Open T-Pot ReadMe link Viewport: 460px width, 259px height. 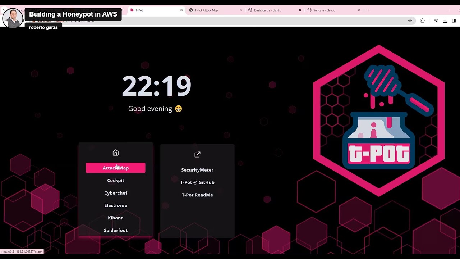197,195
